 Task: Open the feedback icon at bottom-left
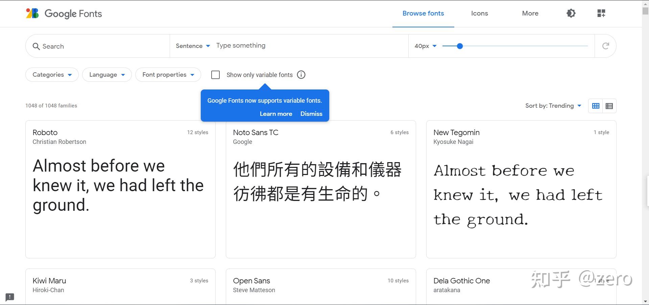click(x=10, y=297)
